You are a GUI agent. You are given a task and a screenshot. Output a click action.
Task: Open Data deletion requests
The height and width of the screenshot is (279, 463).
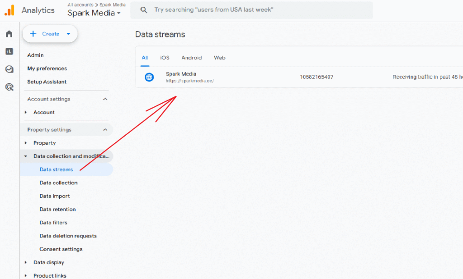(68, 236)
